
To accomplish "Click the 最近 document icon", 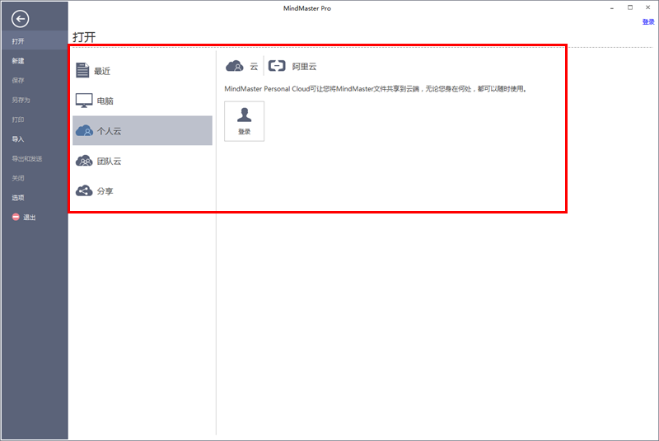I will coord(82,70).
